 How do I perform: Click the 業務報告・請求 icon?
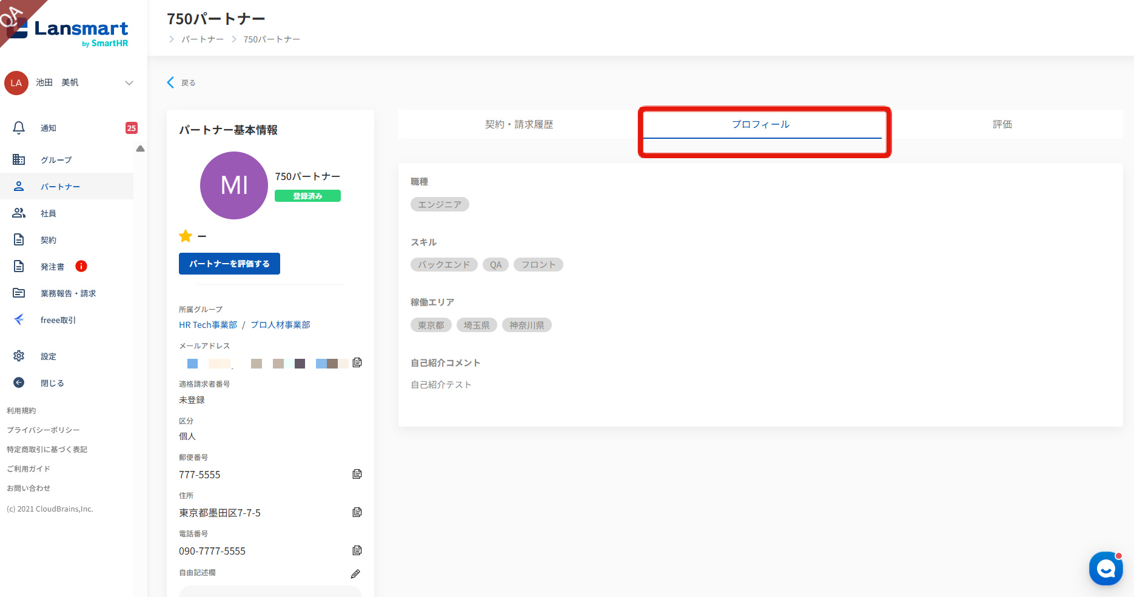point(19,293)
